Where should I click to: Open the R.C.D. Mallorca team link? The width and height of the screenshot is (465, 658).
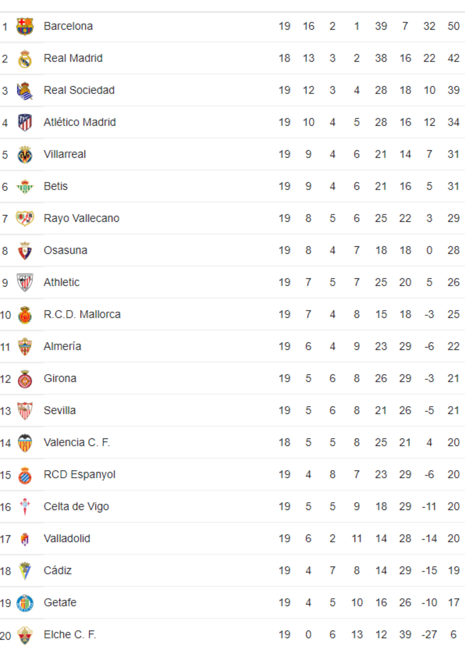82,314
